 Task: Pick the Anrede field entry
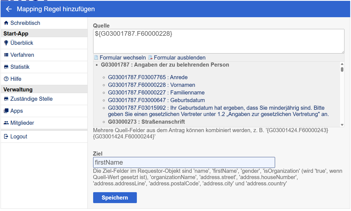(x=148, y=77)
